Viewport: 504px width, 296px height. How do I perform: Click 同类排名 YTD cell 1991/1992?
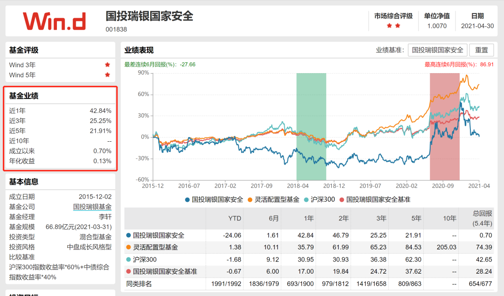click(226, 284)
